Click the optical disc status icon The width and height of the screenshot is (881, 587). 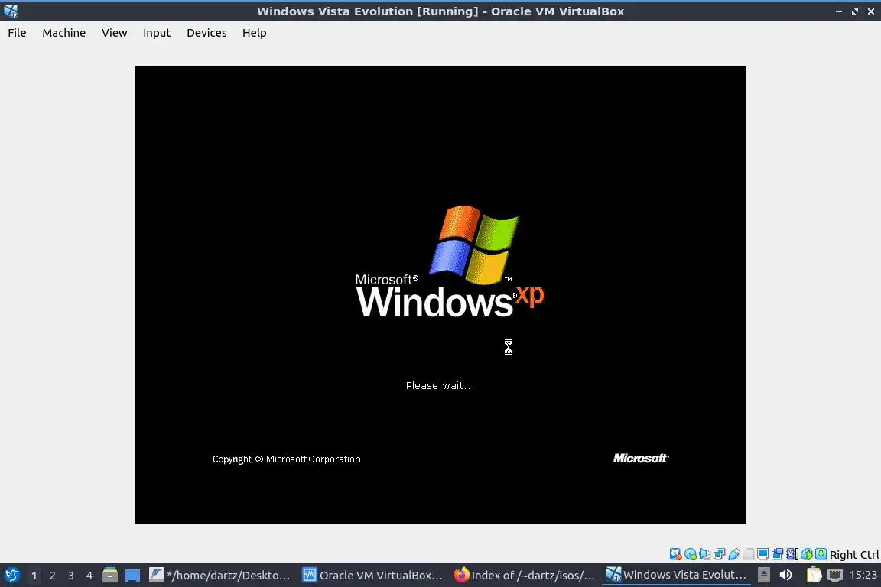(x=690, y=554)
